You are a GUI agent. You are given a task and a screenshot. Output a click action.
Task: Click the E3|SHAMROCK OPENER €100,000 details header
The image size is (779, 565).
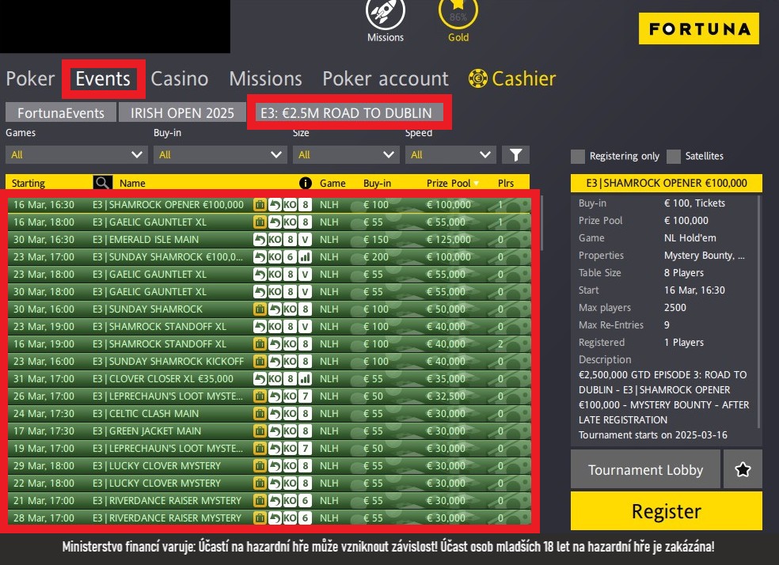(667, 183)
